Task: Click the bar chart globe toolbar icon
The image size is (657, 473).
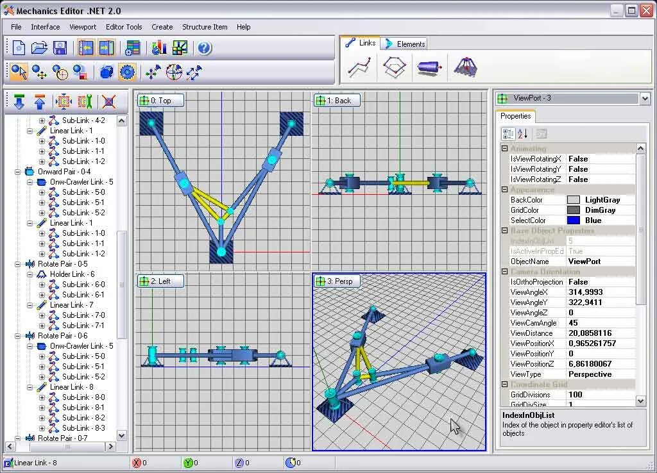Action: 159,47
